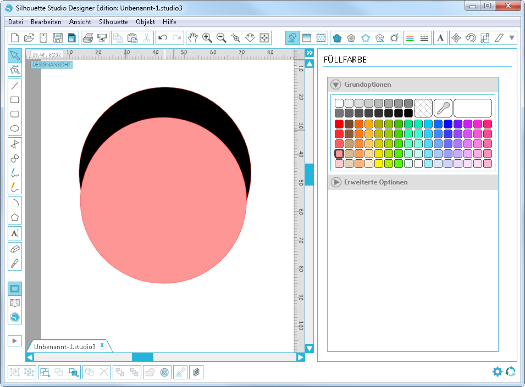The width and height of the screenshot is (525, 387).
Task: Pick the pure black color swatch
Action: point(408,113)
